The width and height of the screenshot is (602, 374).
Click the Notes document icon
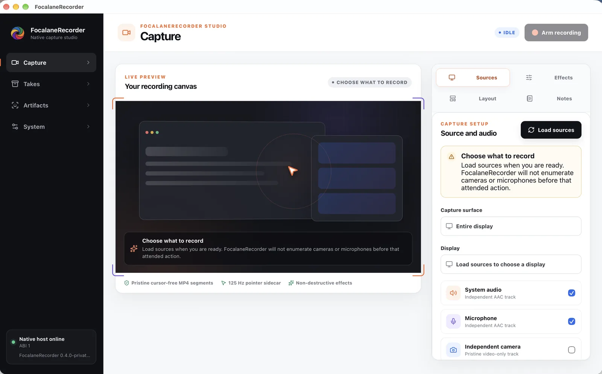(x=529, y=99)
